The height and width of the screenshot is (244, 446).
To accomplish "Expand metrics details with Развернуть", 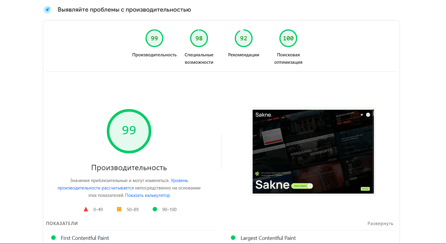I will pyautogui.click(x=380, y=224).
